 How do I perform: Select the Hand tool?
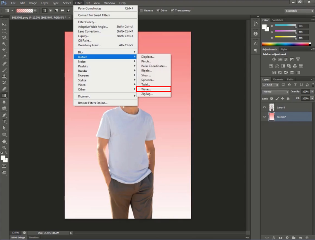[x=4, y=141]
